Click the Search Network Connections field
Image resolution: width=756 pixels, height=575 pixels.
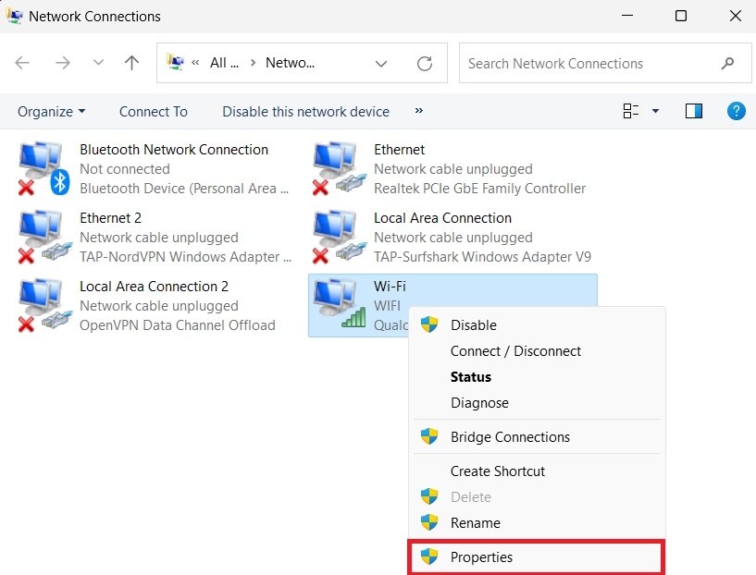click(x=588, y=64)
